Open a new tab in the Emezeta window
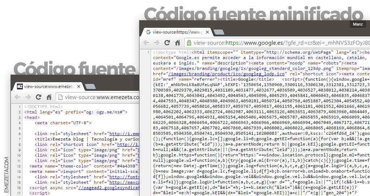 pyautogui.click(x=90, y=86)
